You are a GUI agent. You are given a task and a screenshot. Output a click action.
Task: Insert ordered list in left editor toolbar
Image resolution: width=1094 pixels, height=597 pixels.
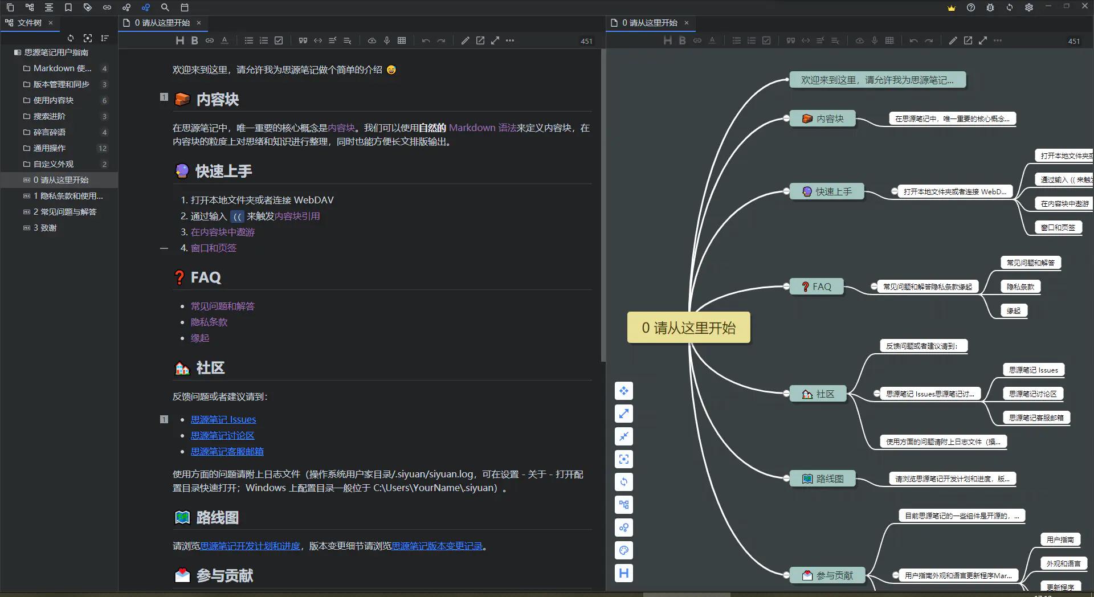264,40
